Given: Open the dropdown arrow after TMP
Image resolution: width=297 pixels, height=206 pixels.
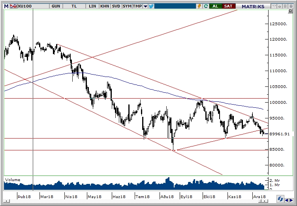Looking at the screenshot, I should [145, 6].
